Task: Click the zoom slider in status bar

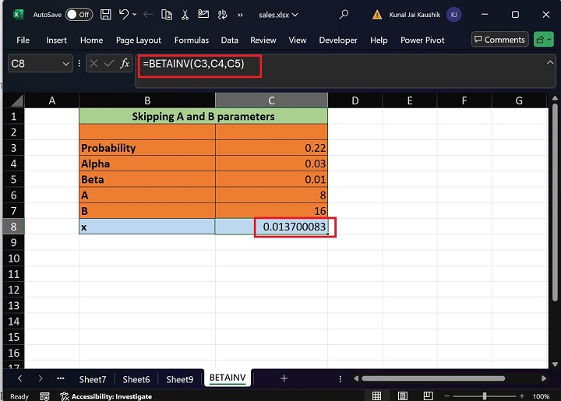Action: click(x=483, y=396)
